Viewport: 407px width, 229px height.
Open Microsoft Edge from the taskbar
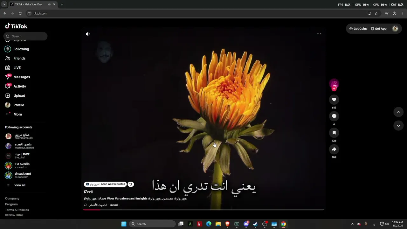[209, 224]
